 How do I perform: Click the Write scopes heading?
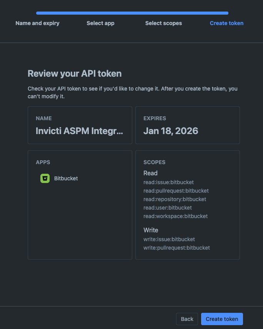coord(151,230)
